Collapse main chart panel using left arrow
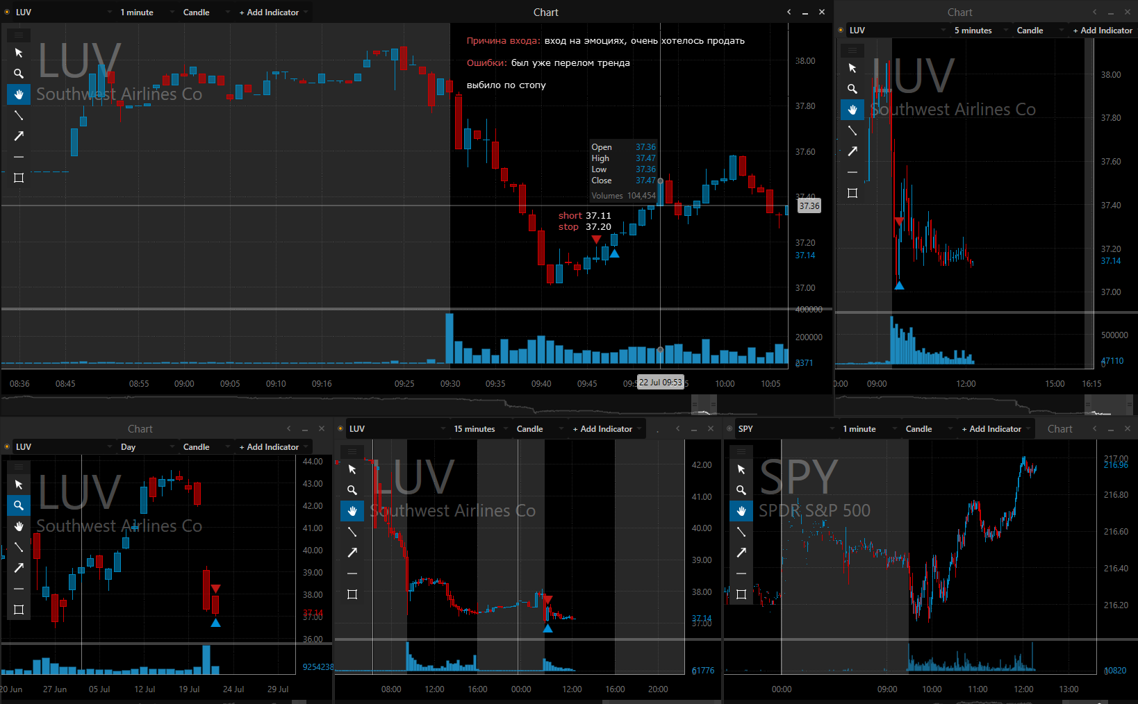 point(789,12)
